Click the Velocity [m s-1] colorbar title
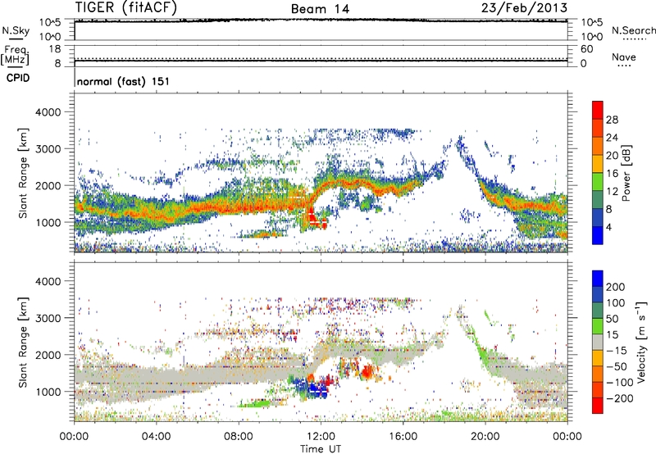656x454 pixels. tap(641, 343)
